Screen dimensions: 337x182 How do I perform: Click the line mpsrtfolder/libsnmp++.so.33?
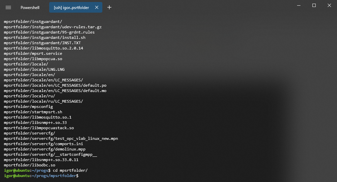click(x=35, y=123)
